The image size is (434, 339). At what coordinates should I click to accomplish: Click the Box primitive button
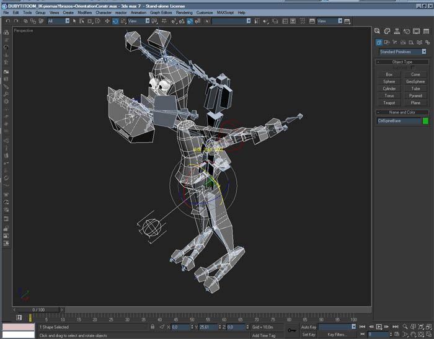click(x=389, y=74)
